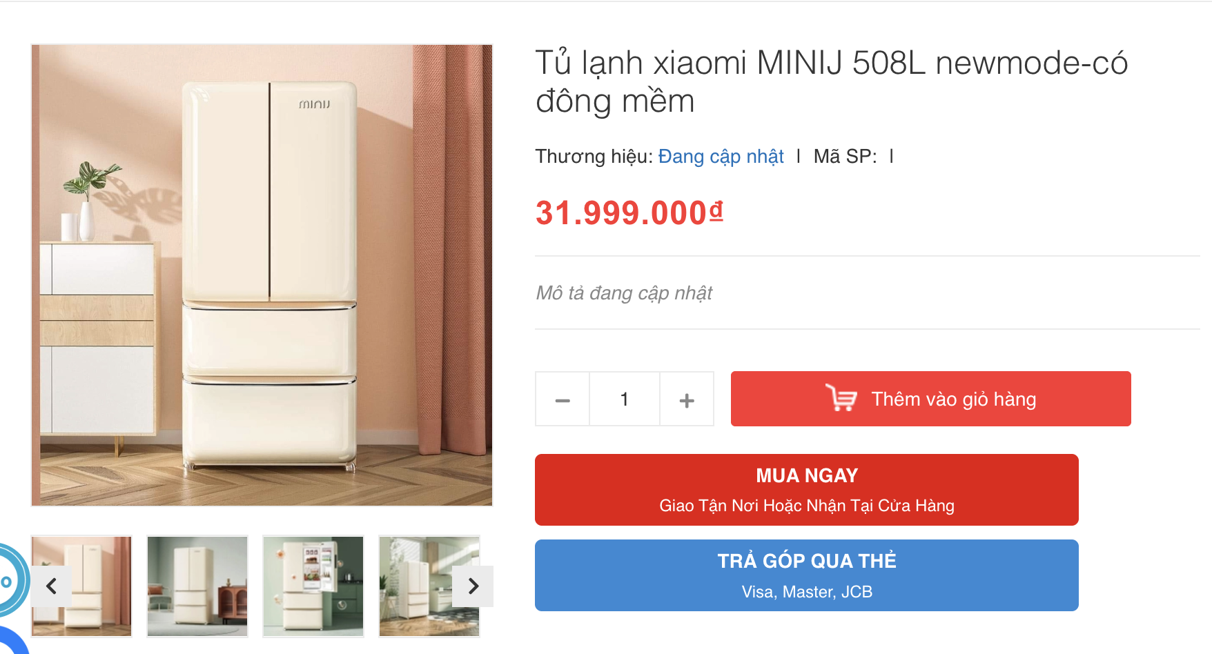Click the "Thêm vào giỏ hàng" button

point(930,398)
